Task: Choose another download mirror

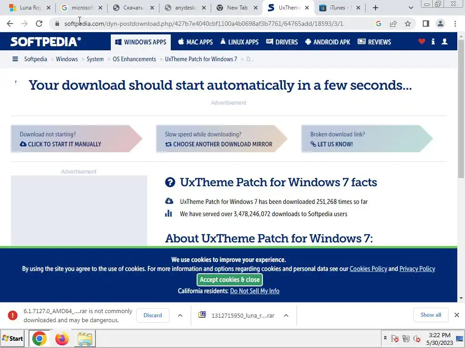Action: coord(222,139)
